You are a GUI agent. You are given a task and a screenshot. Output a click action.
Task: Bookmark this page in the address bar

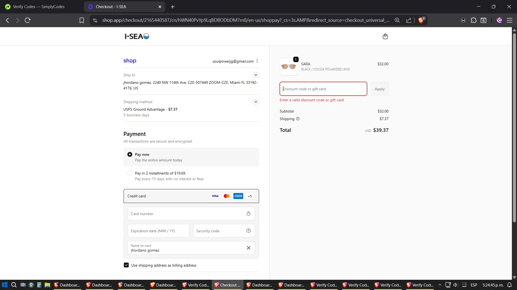coord(82,20)
